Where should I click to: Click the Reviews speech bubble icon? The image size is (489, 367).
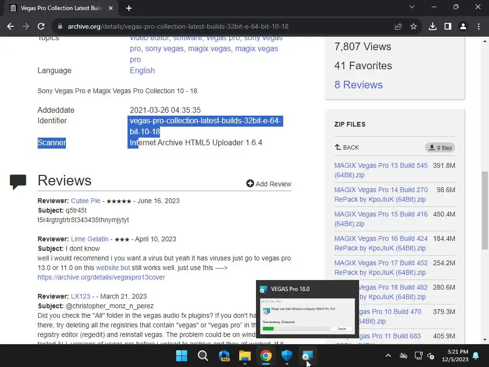click(x=18, y=182)
